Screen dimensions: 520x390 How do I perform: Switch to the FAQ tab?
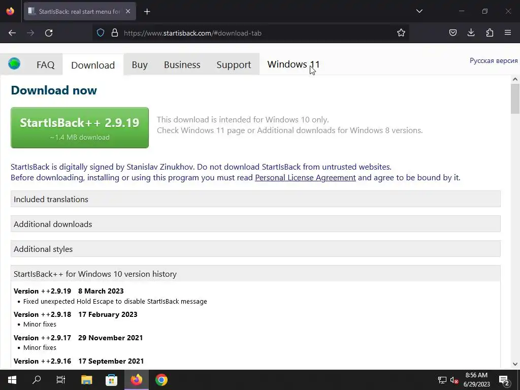(45, 64)
